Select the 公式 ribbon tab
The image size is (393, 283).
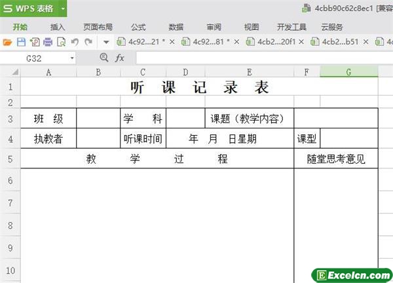coord(138,27)
